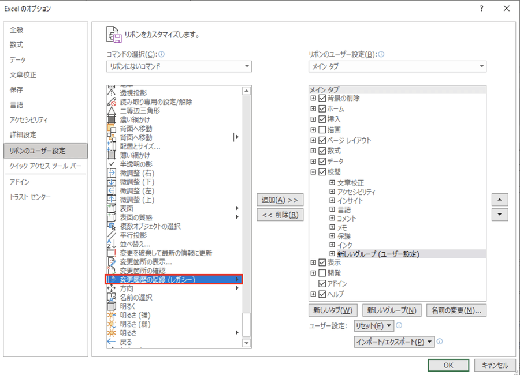The image size is (520, 375).
Task: Expand the コメント group
Action: click(332, 218)
